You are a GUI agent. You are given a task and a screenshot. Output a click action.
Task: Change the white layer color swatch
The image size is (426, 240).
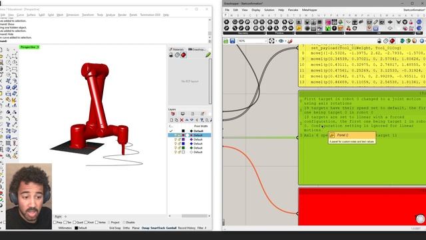pyautogui.click(x=183, y=152)
